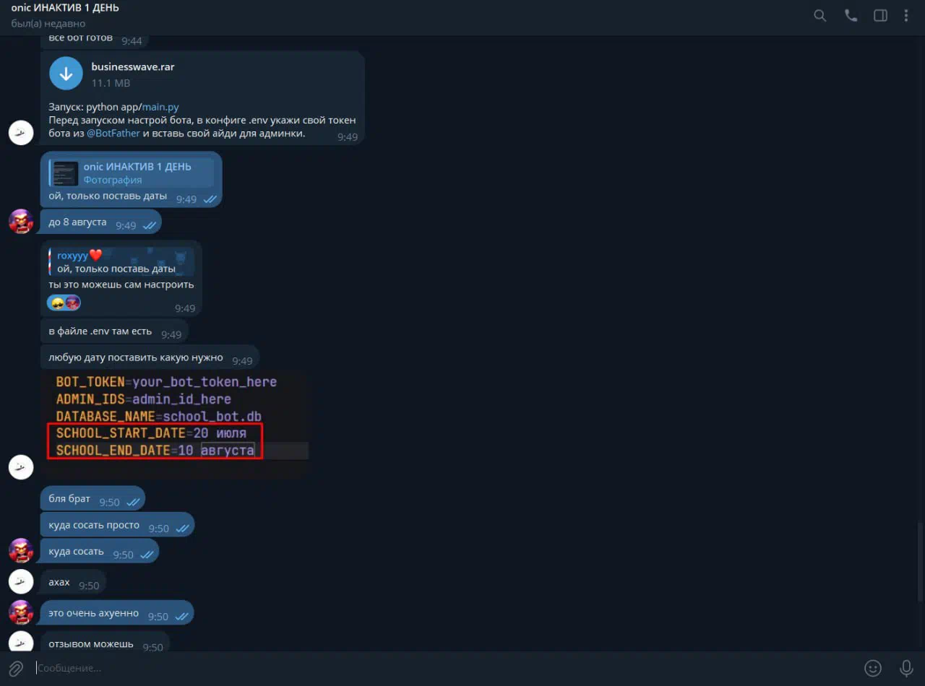Jump to quoted onic Фотография reply
Image resolution: width=925 pixels, height=686 pixels.
coord(132,173)
